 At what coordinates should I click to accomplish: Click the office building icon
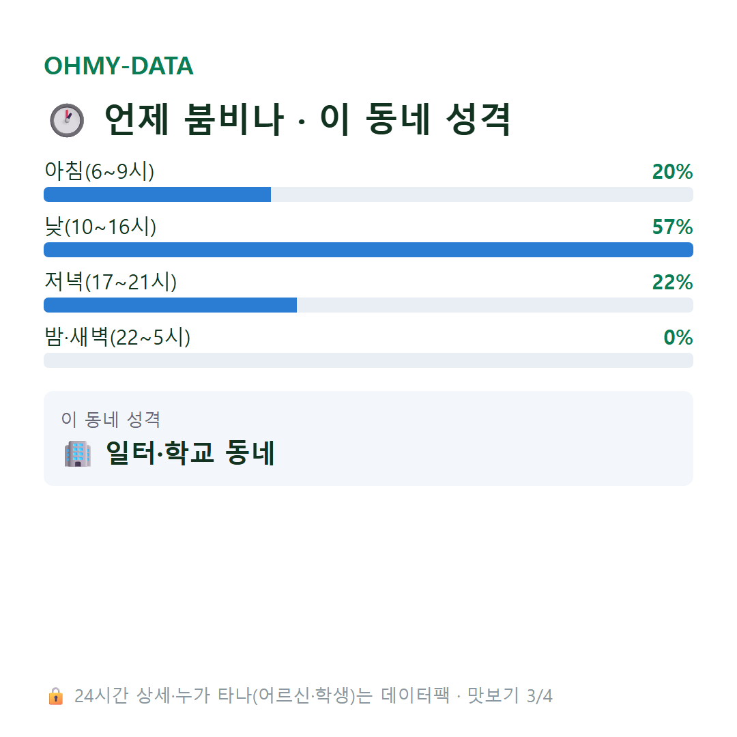pos(78,454)
